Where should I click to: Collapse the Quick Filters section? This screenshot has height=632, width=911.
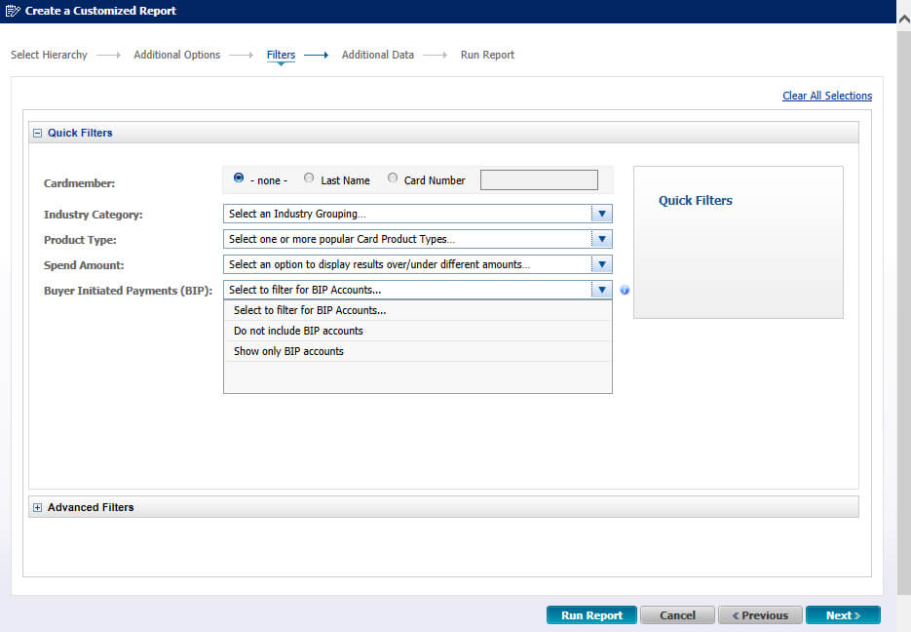pyautogui.click(x=37, y=132)
